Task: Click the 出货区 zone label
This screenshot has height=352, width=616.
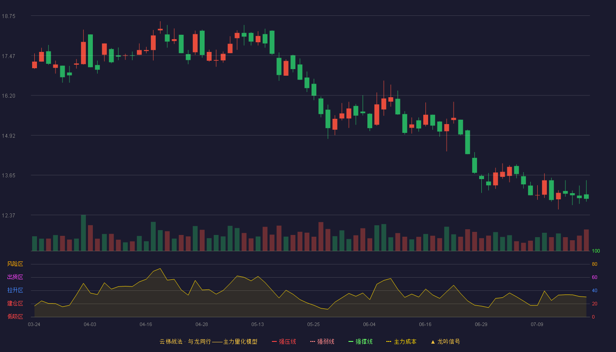Action: pos(15,277)
